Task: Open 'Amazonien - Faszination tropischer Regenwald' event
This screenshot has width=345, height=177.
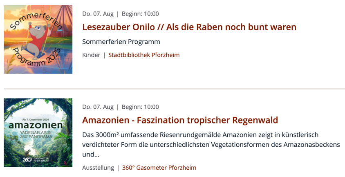Action: pos(180,120)
